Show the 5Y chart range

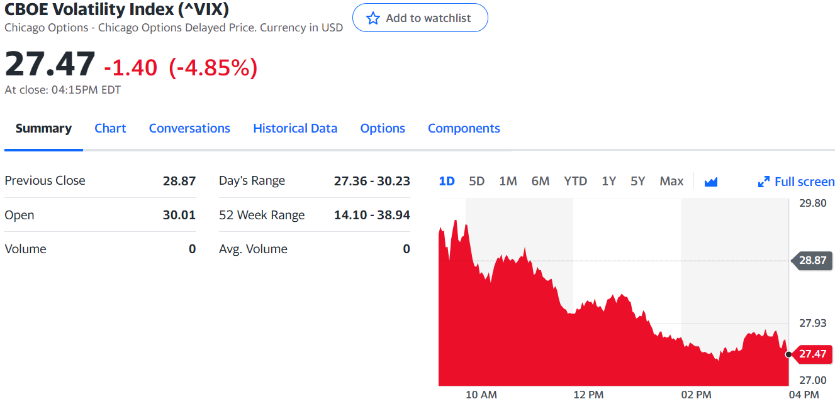tap(638, 181)
